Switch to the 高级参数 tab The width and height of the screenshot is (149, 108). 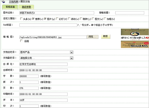click(x=26, y=7)
